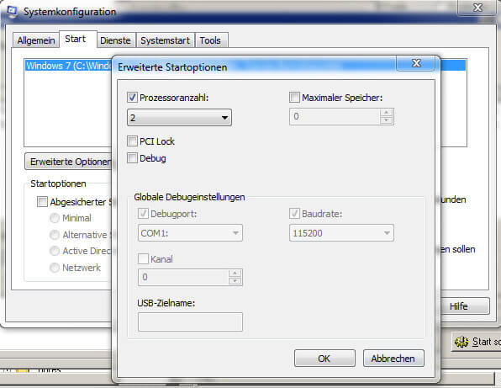Open the COM1 Debugport dropdown
Viewport: 501px width, 388px height.
(x=190, y=233)
